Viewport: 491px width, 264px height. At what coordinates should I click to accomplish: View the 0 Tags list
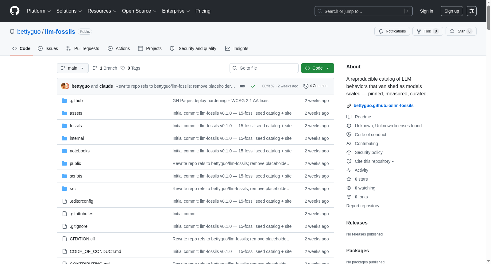tap(130, 68)
